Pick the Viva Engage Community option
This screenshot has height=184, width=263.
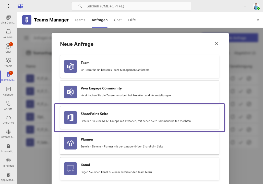(139, 92)
